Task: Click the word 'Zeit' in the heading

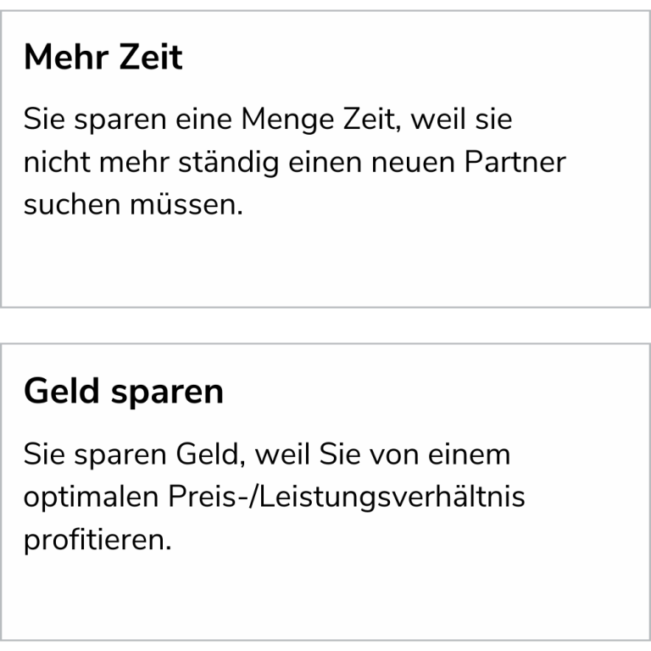Action: click(151, 58)
